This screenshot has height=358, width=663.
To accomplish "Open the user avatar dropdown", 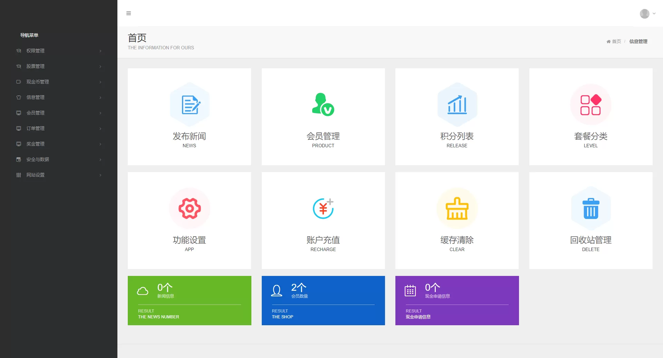I will pyautogui.click(x=647, y=14).
